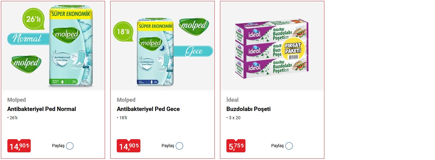Toggle the Paylaş circle for Antibakteriyel Ped Normal
This screenshot has height=160, width=435.
coord(70,146)
